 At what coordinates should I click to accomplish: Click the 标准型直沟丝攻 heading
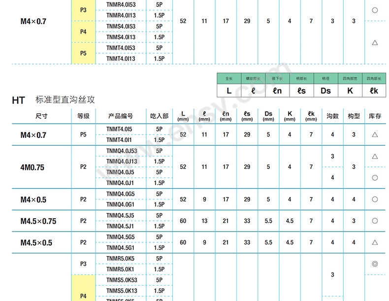[x=65, y=100]
